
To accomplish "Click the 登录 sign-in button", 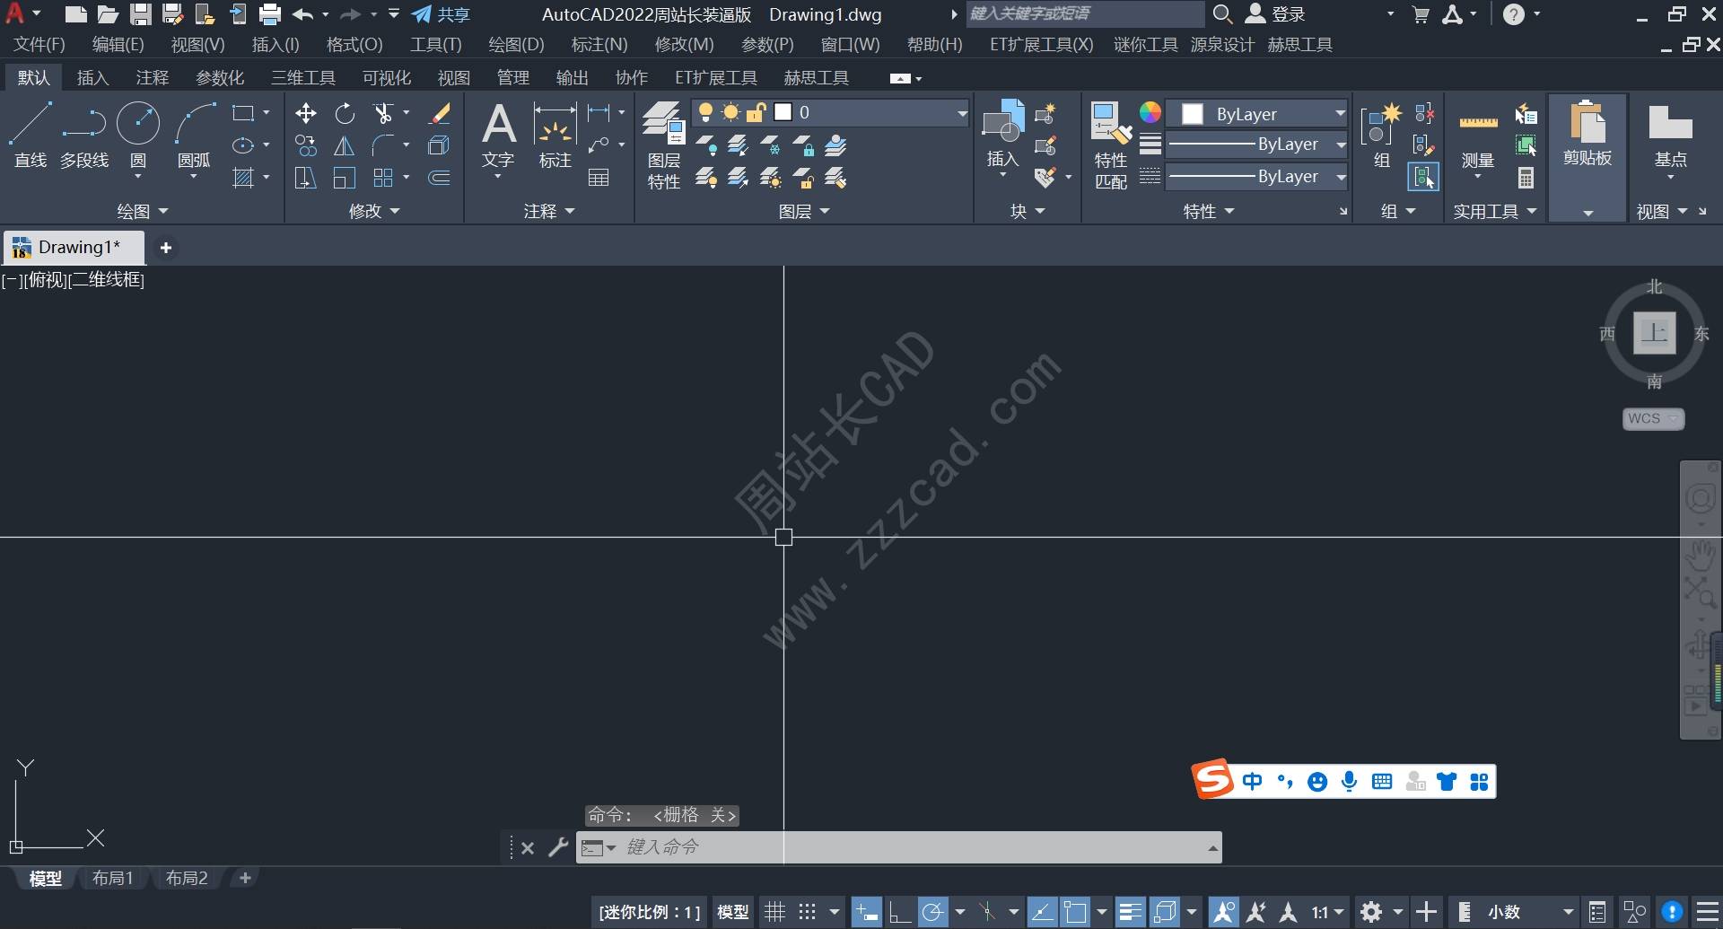I will pos(1275,14).
